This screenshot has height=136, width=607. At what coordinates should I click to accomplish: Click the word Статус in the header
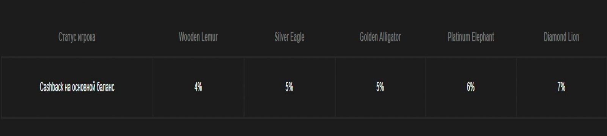[x=66, y=37]
